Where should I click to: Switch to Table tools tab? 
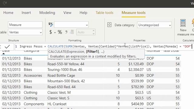pos(104,13)
